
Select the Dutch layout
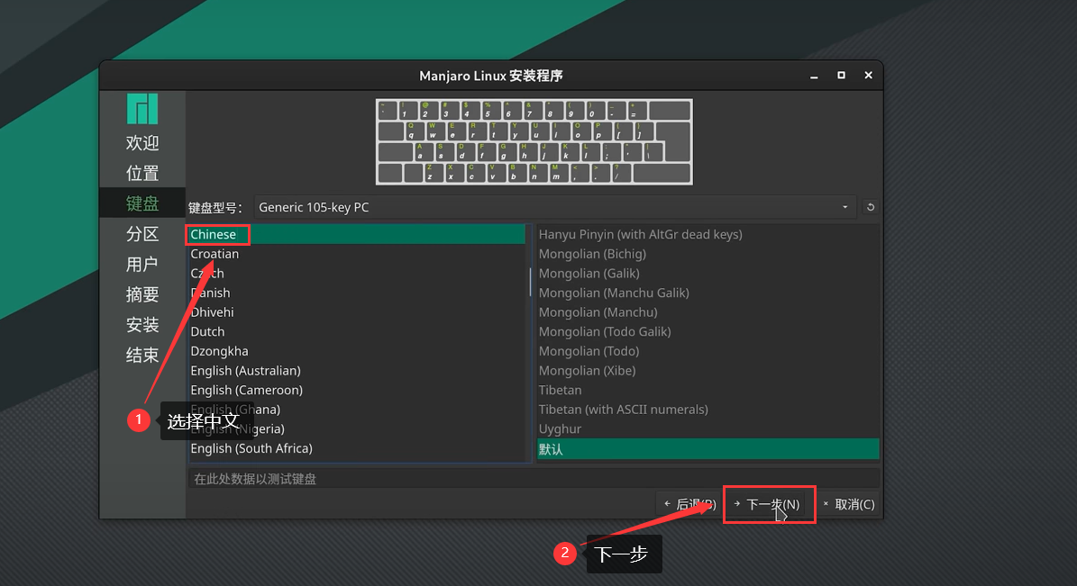(x=357, y=331)
